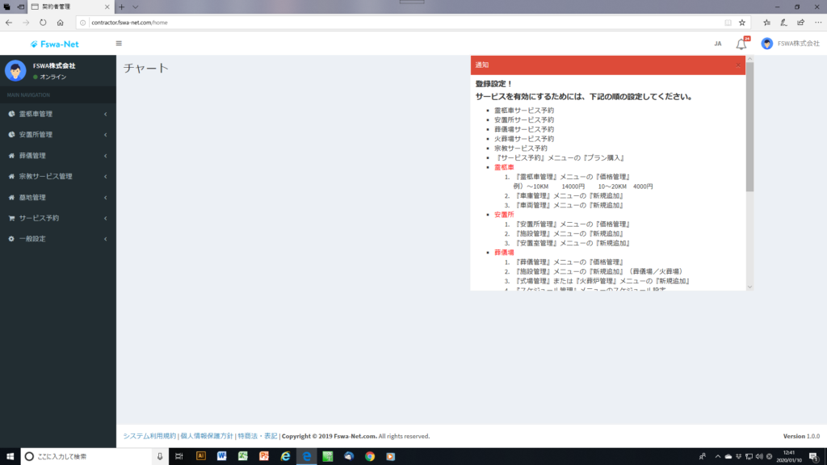The height and width of the screenshot is (465, 827).
Task: Open the 宗教サービス管理 menu item
Action: coord(58,176)
